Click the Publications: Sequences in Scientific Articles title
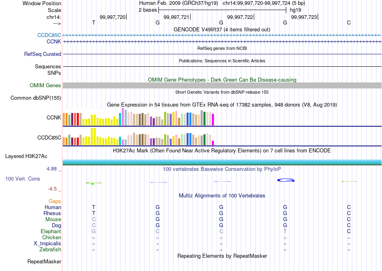 pyautogui.click(x=222, y=61)
